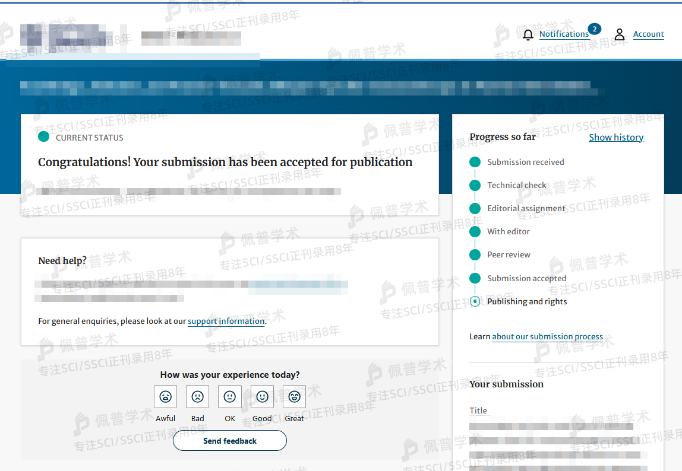Select the Bad frowning face icon
Screen dimensions: 682x471
197,396
